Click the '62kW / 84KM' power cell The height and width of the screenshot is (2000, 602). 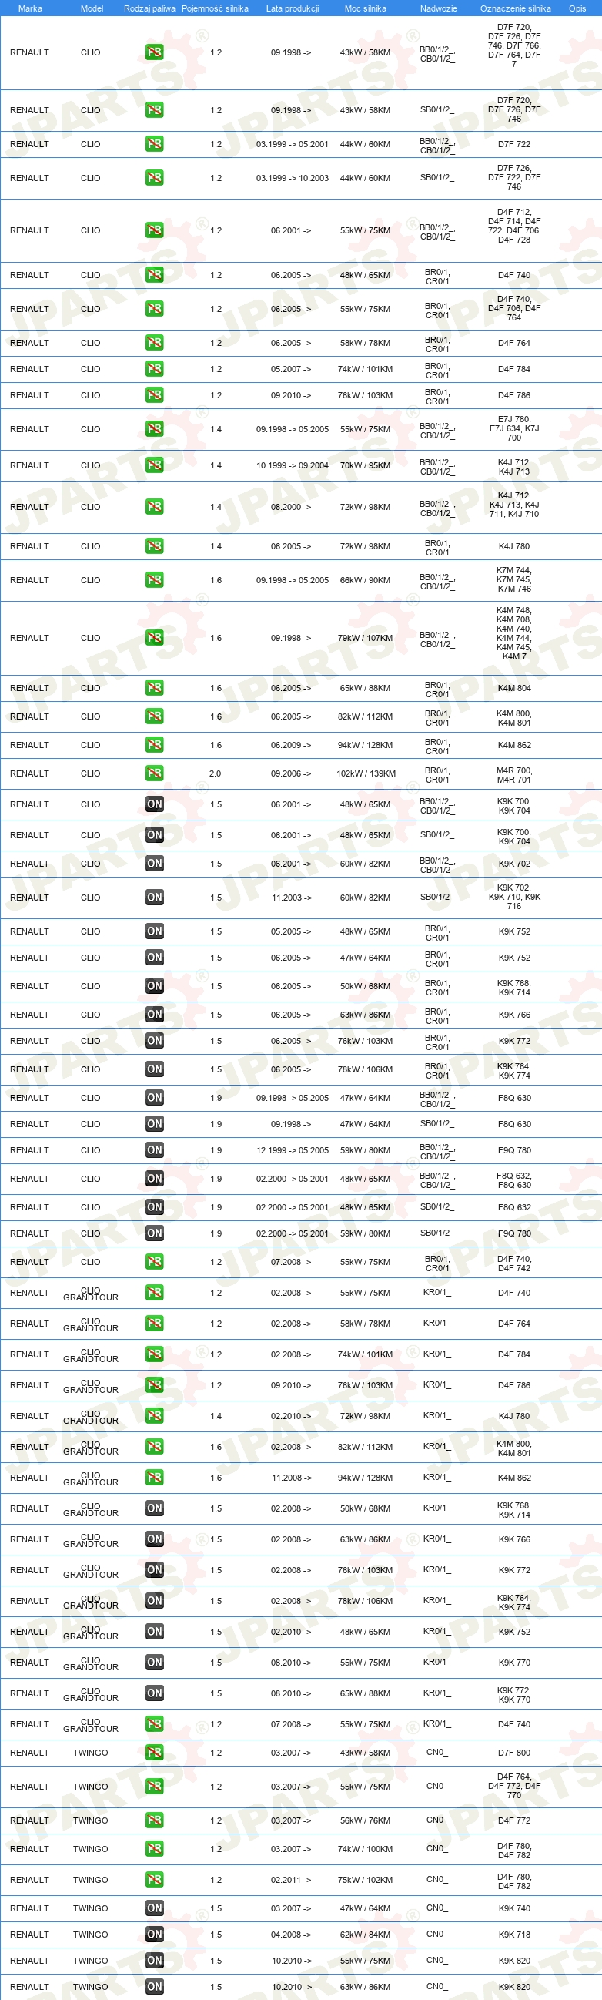pyautogui.click(x=365, y=1935)
